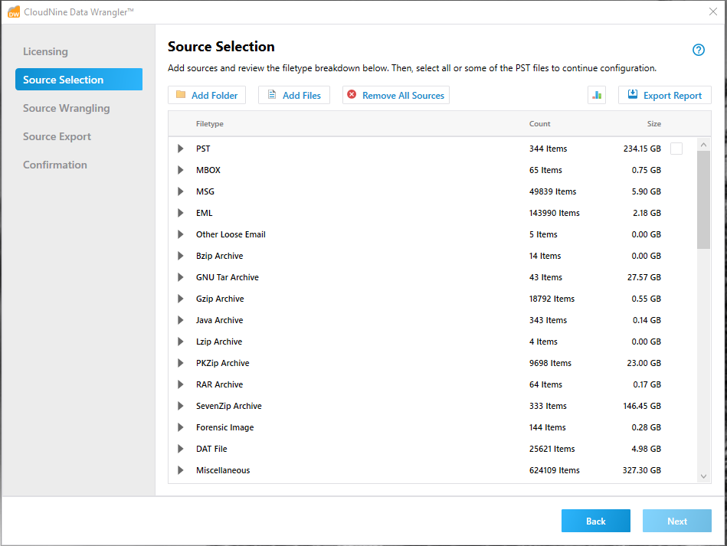
Task: Open the help question mark icon
Action: pos(698,50)
